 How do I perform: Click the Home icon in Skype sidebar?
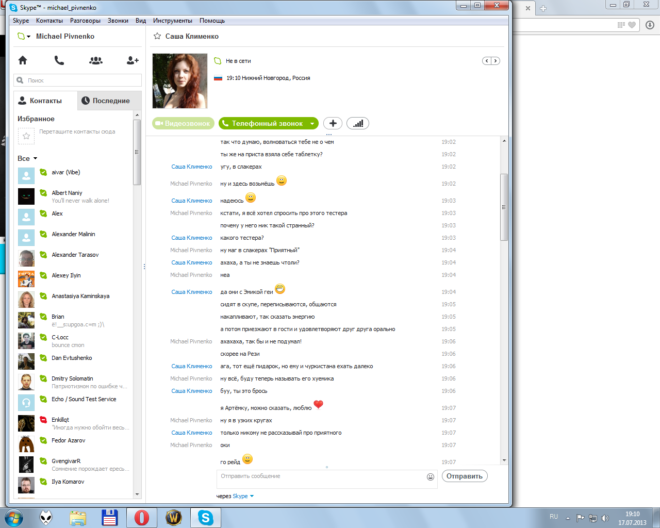click(x=23, y=60)
